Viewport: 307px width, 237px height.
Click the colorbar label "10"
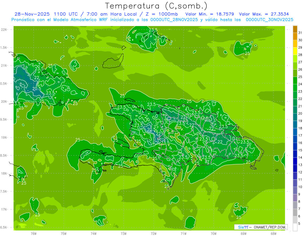300,187
